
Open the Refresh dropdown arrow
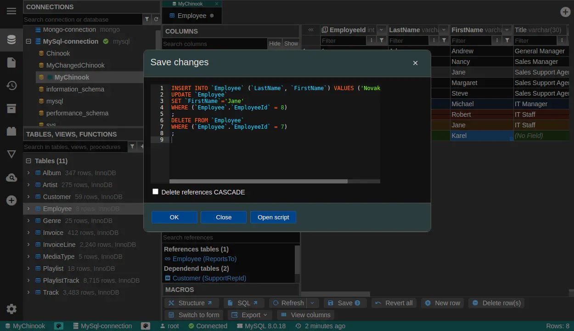[x=312, y=303]
